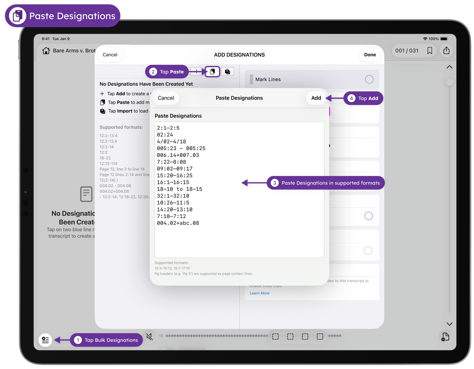Tap the battery indicator in status bar
The image size is (474, 369).
tap(444, 39)
